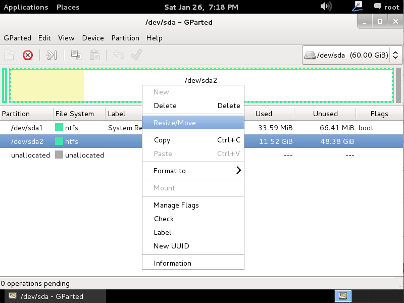Open the Partition menu
The image size is (404, 303).
pyautogui.click(x=125, y=38)
